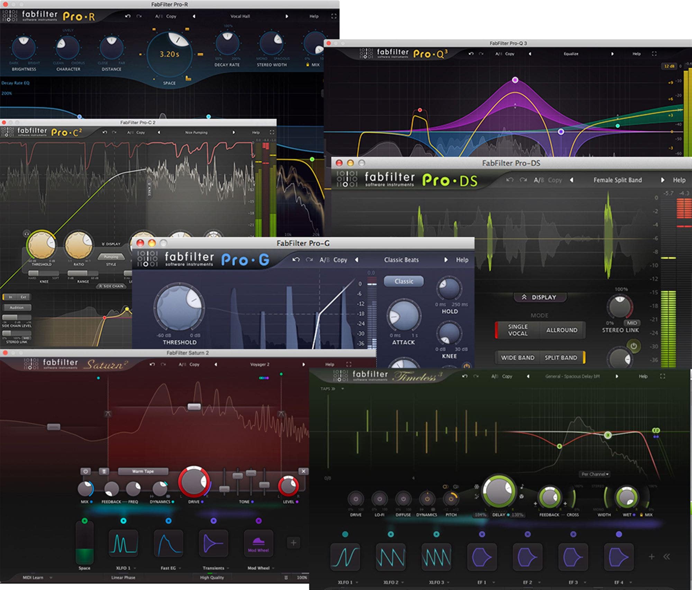Click redo arrow in Pro-DS header
Image resolution: width=692 pixels, height=590 pixels.
coord(523,180)
